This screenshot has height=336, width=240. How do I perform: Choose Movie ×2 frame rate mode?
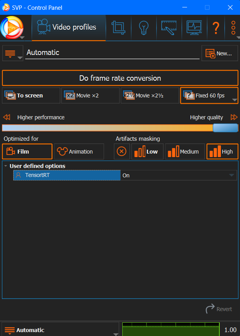coord(90,95)
